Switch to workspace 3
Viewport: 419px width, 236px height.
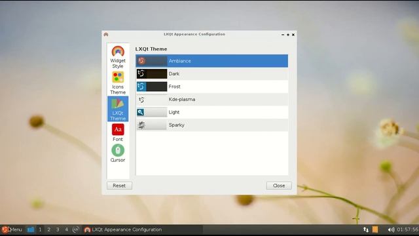point(58,229)
